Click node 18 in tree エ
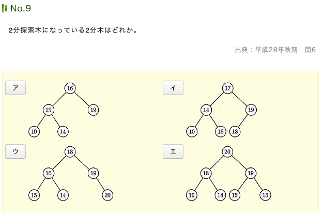 pyautogui.click(x=206, y=173)
